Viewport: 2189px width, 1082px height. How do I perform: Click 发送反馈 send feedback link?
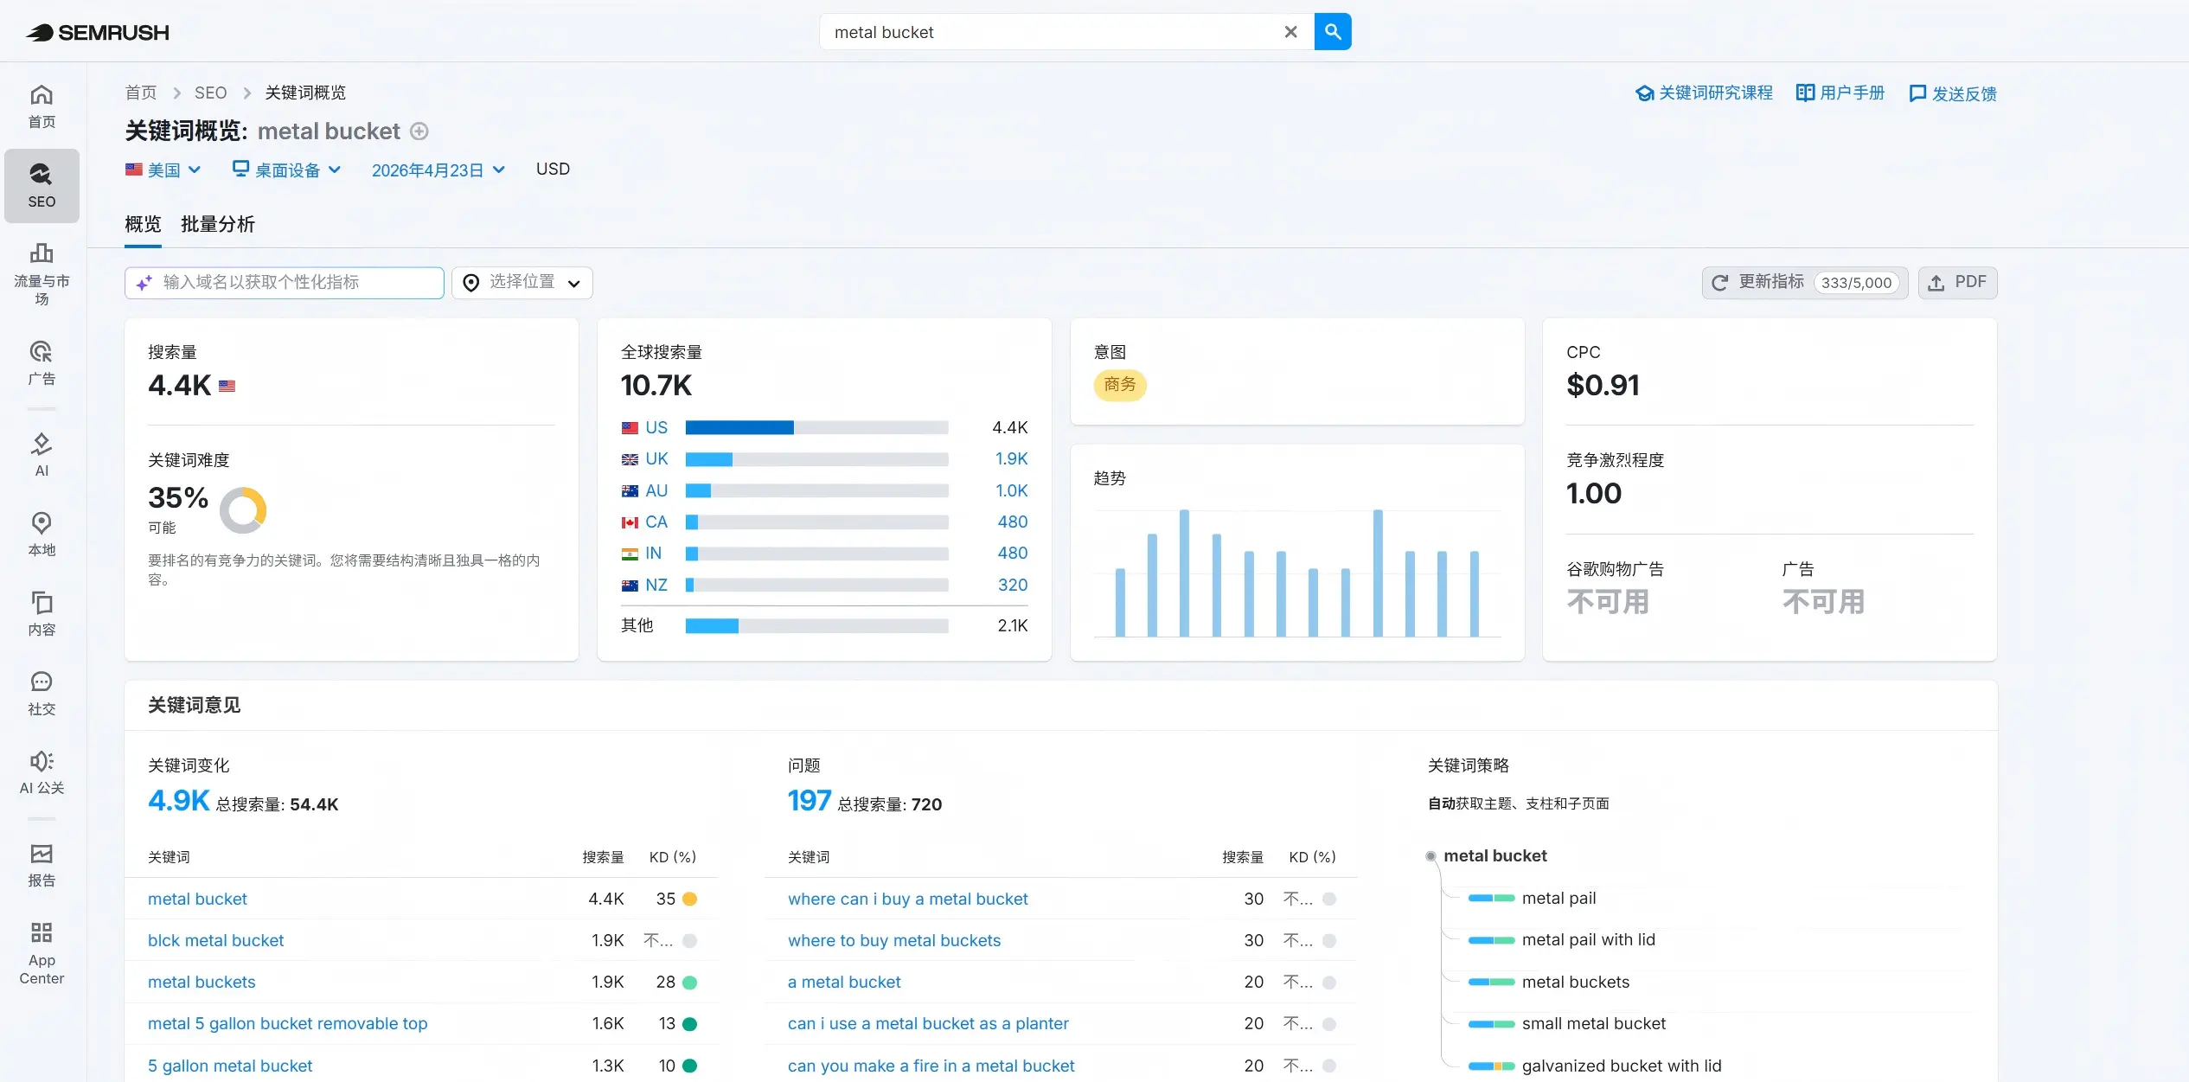point(1953,93)
